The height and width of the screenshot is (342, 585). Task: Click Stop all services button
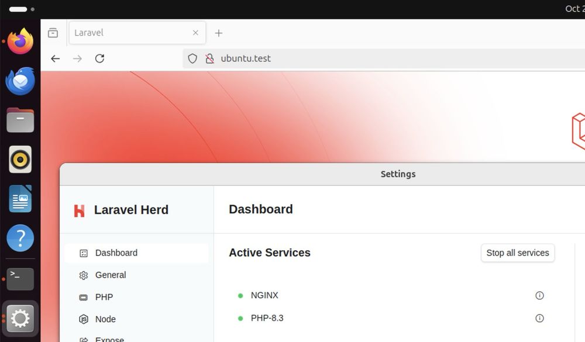tap(518, 253)
